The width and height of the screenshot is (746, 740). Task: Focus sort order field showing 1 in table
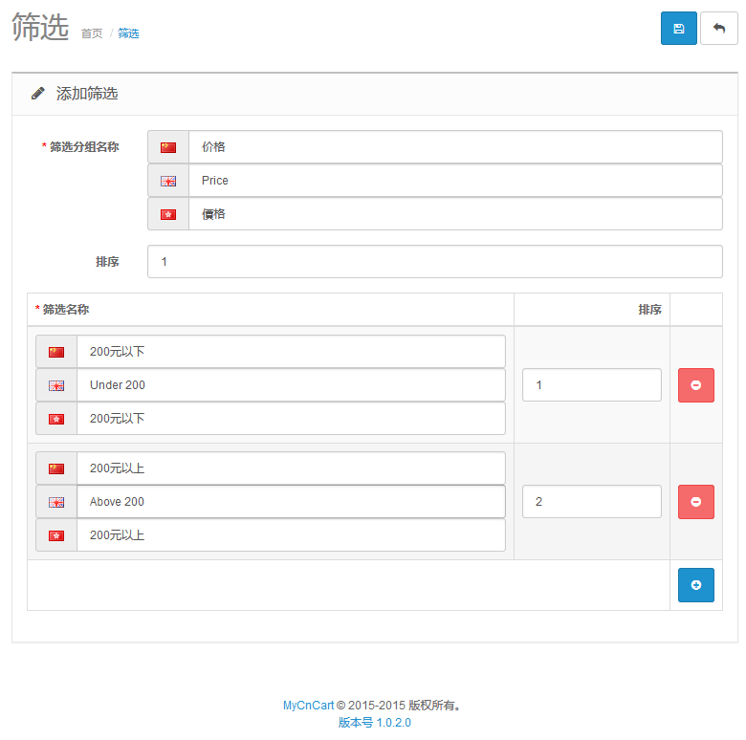(x=591, y=385)
